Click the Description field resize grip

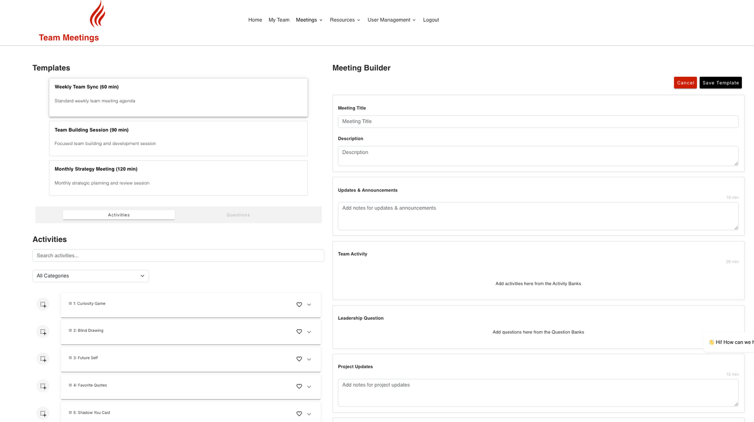pos(736,163)
